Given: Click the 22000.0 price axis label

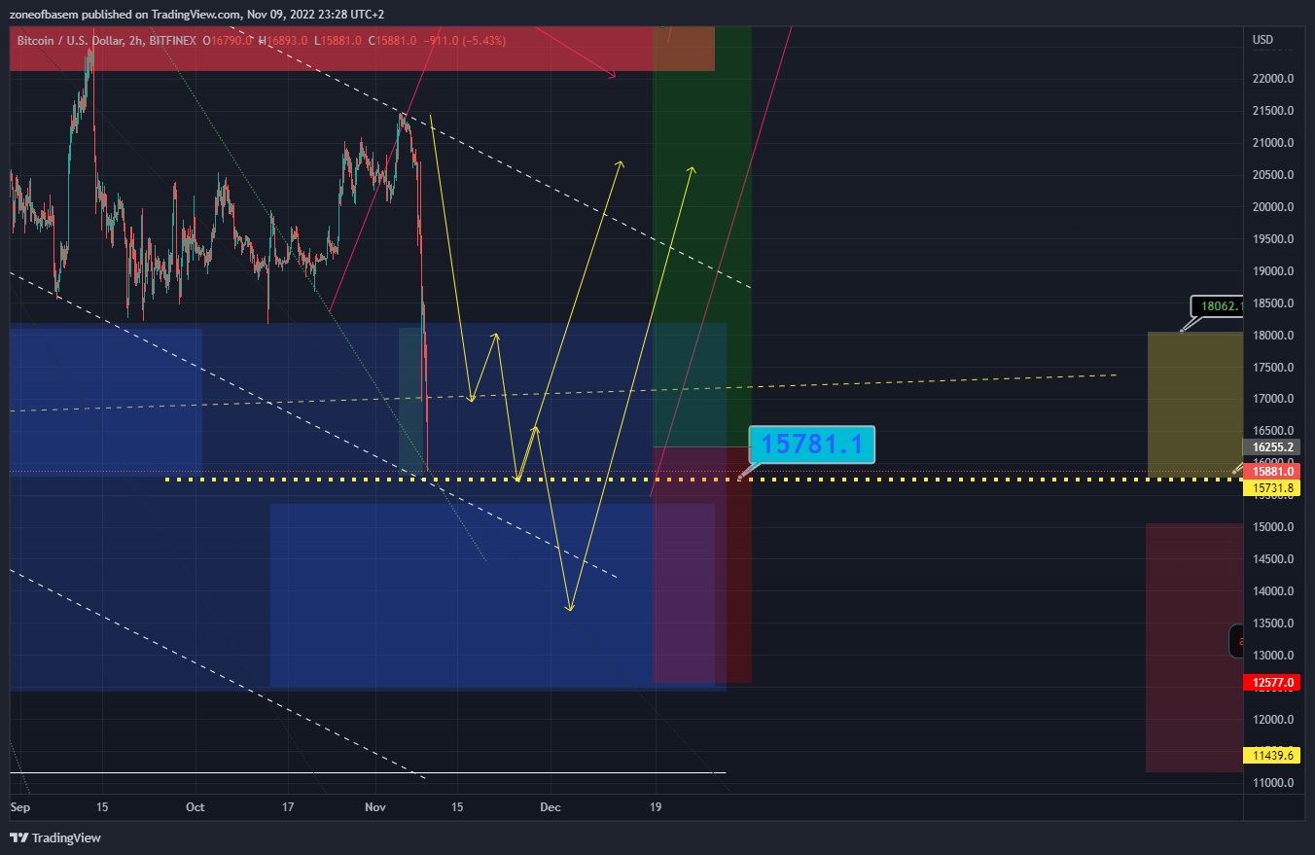Looking at the screenshot, I should click(x=1272, y=79).
